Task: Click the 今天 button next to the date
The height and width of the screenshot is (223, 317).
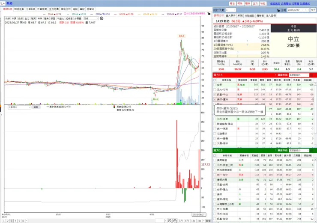Action: pyautogui.click(x=313, y=10)
